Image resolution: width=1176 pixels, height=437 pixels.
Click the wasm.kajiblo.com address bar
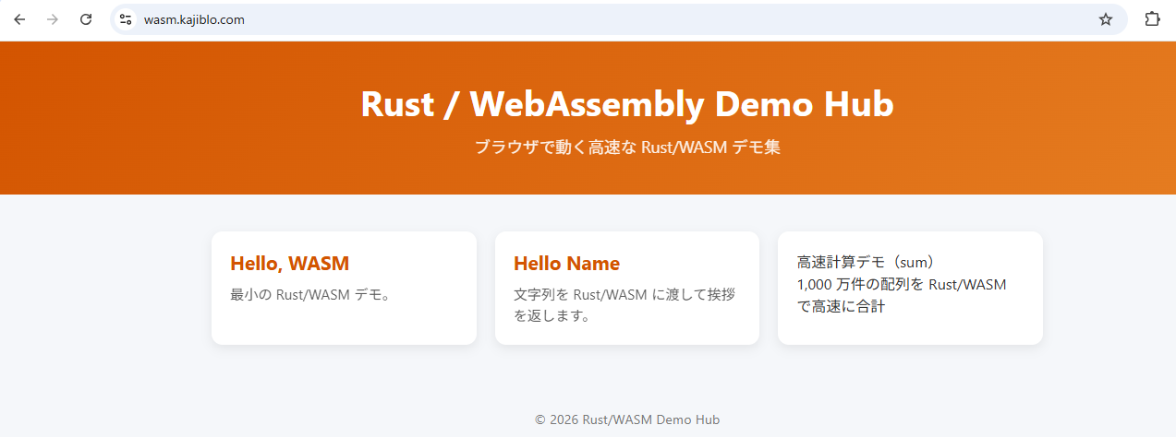(x=554, y=19)
